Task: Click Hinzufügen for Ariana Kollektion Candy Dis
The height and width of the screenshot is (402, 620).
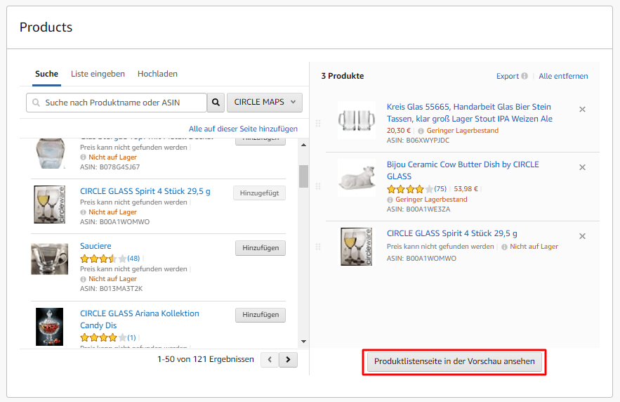Action: pyautogui.click(x=260, y=315)
